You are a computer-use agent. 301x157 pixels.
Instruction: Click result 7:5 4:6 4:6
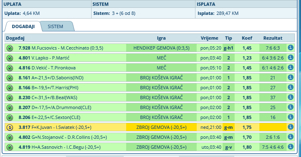point(273,147)
